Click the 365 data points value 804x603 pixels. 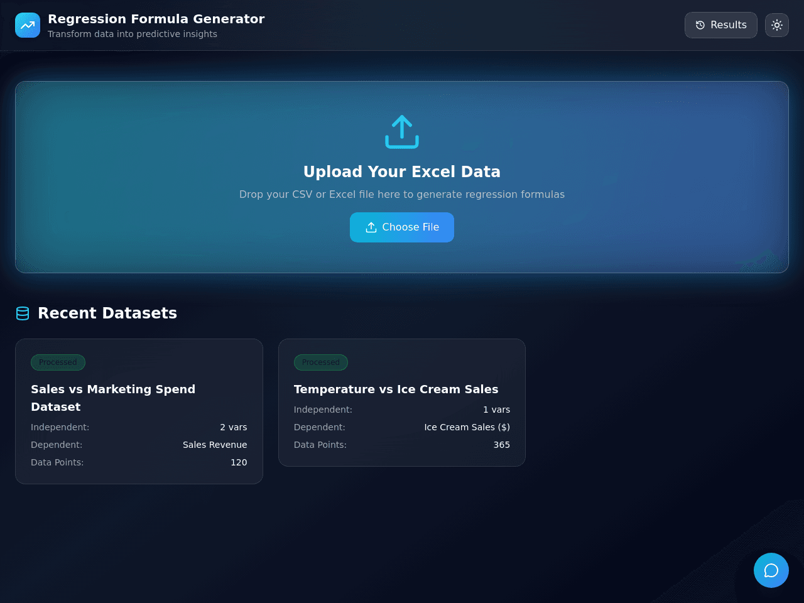click(x=502, y=445)
